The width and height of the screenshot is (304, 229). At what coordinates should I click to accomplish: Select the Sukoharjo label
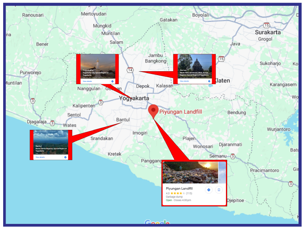[270, 63]
